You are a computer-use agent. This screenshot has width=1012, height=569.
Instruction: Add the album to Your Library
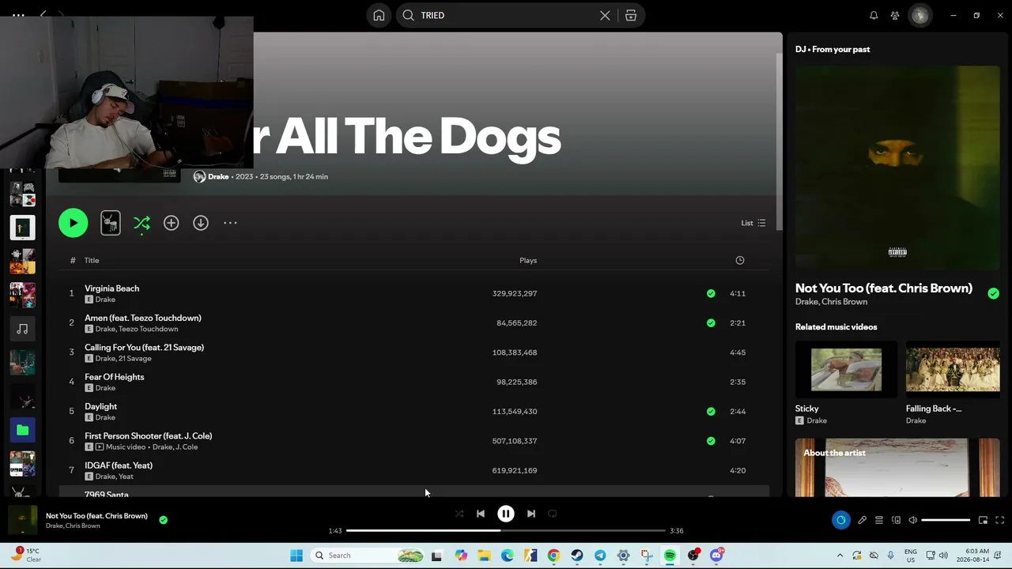171,223
